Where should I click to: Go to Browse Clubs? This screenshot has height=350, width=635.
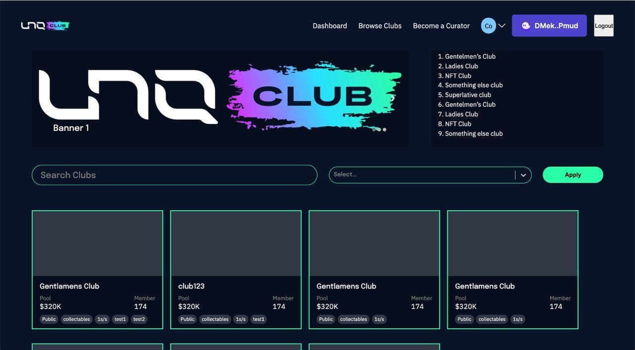coord(380,26)
